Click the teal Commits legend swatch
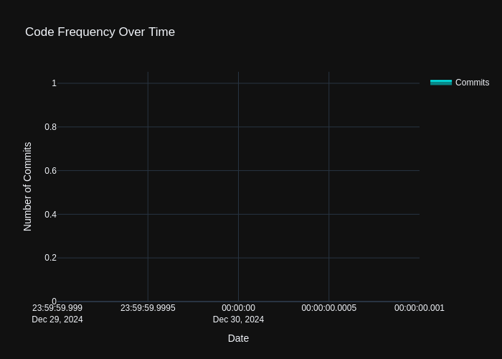The image size is (502, 359). coord(440,83)
